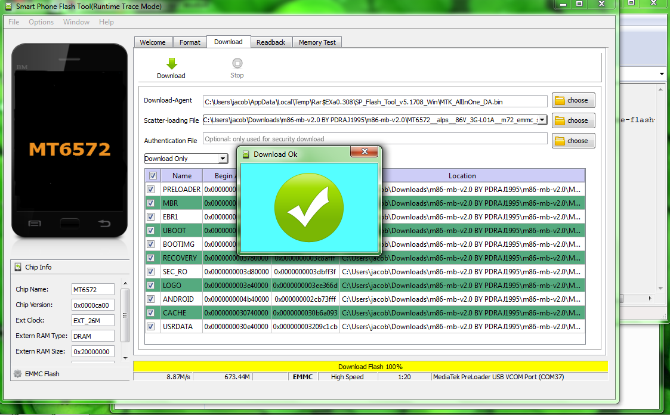The height and width of the screenshot is (415, 670).
Task: Click the big green checkmark in the Download Ok dialog
Action: click(x=309, y=207)
